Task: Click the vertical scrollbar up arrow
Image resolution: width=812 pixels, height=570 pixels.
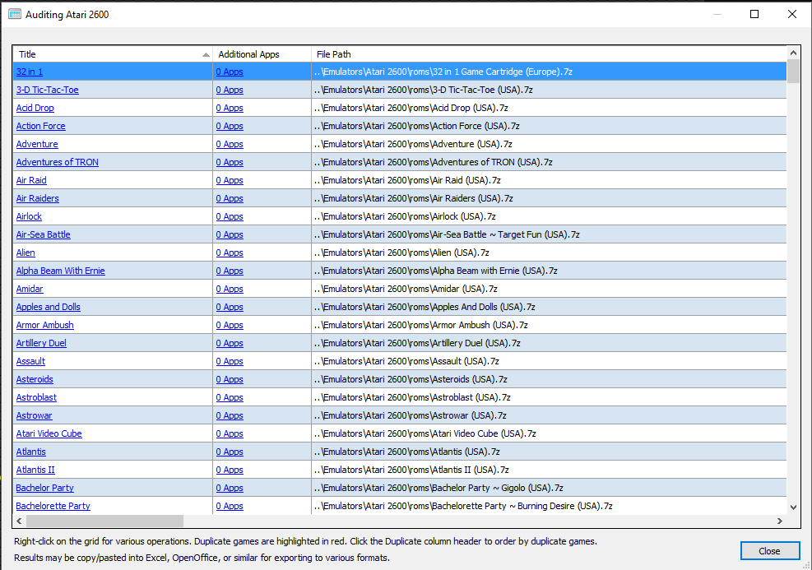Action: [x=793, y=53]
